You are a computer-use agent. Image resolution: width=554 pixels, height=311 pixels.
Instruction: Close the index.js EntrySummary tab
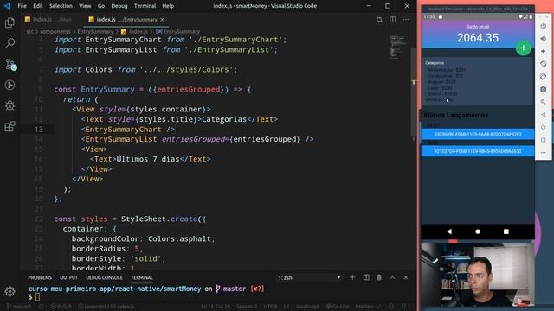(162, 20)
